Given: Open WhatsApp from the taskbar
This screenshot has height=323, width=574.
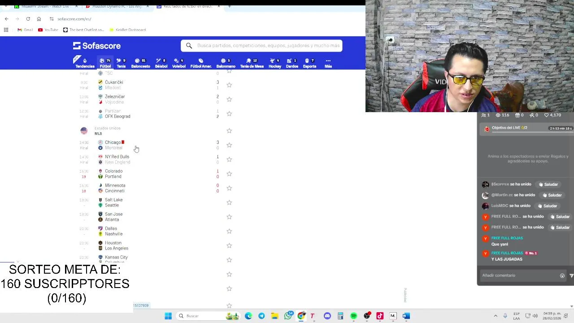Looking at the screenshot, I should coord(288,316).
